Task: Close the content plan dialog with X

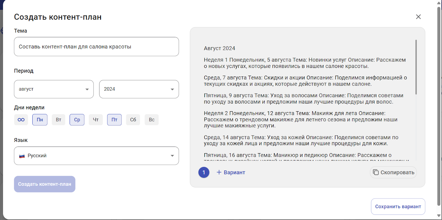Action: 418,17
